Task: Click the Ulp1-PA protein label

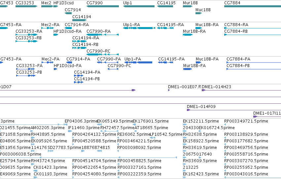Action: click(133, 59)
